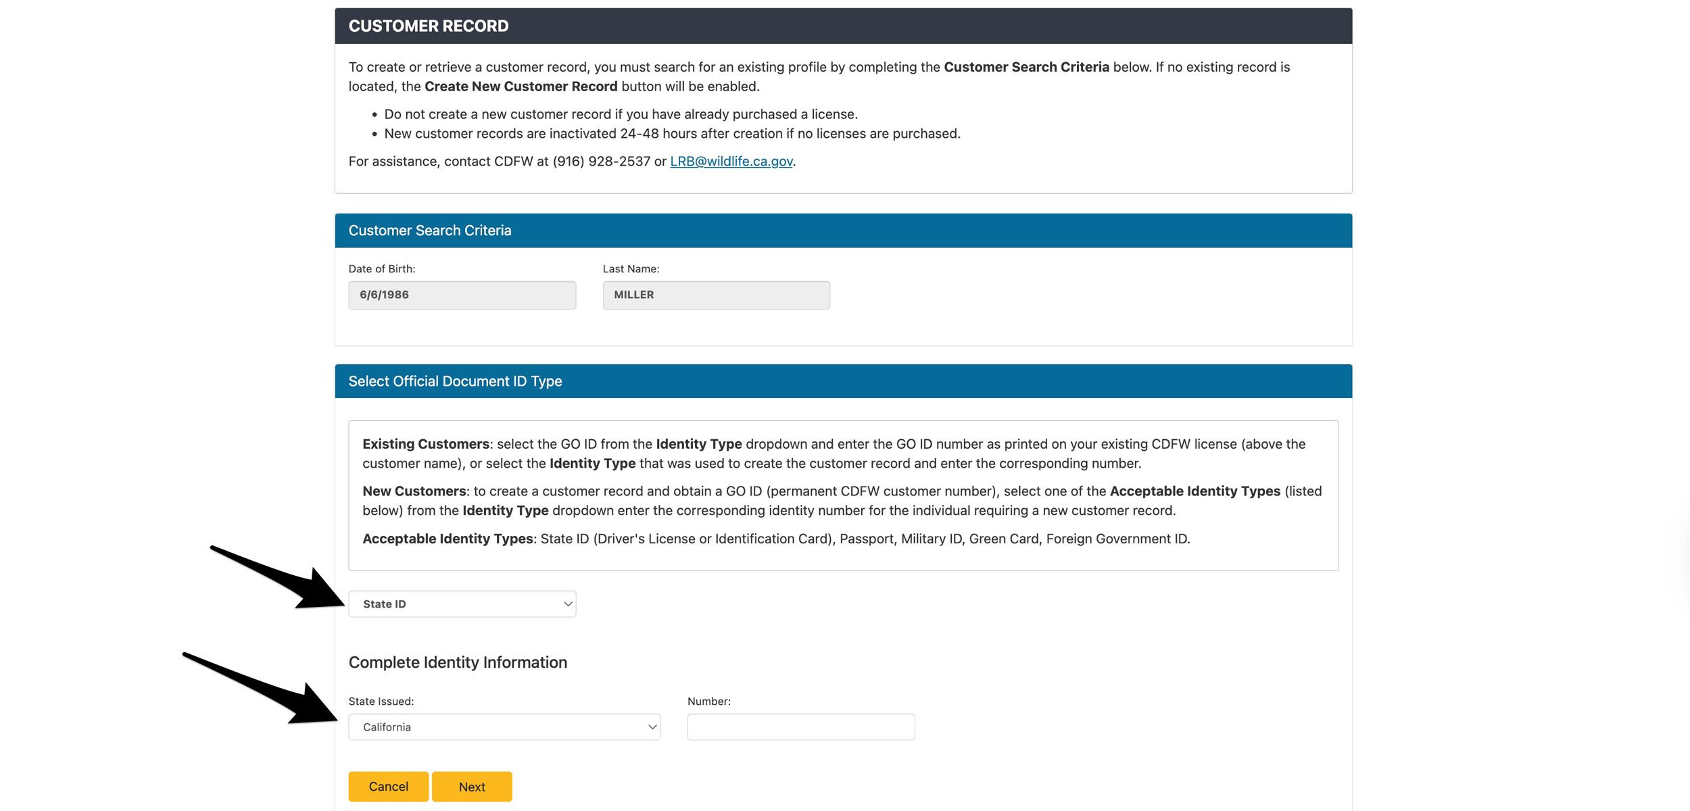Open the State ID identity type dropdown

click(x=462, y=604)
